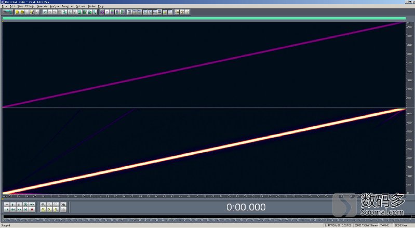Click upper channel frequency scale on right
Image resolution: width=415 pixels, height=228 pixels.
tap(409, 64)
